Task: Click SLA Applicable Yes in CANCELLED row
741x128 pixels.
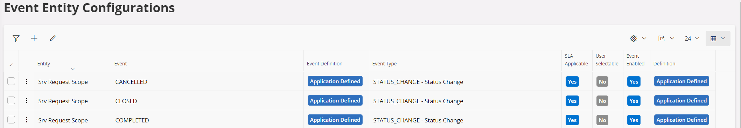Action: [x=572, y=81]
